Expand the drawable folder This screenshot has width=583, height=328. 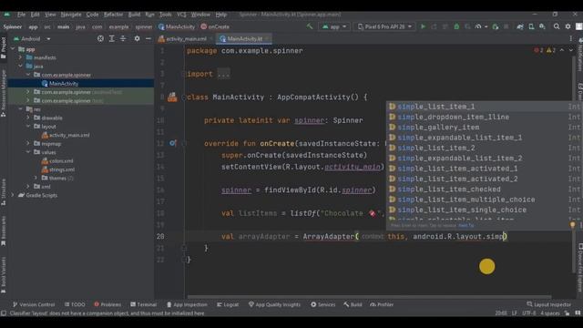28,118
